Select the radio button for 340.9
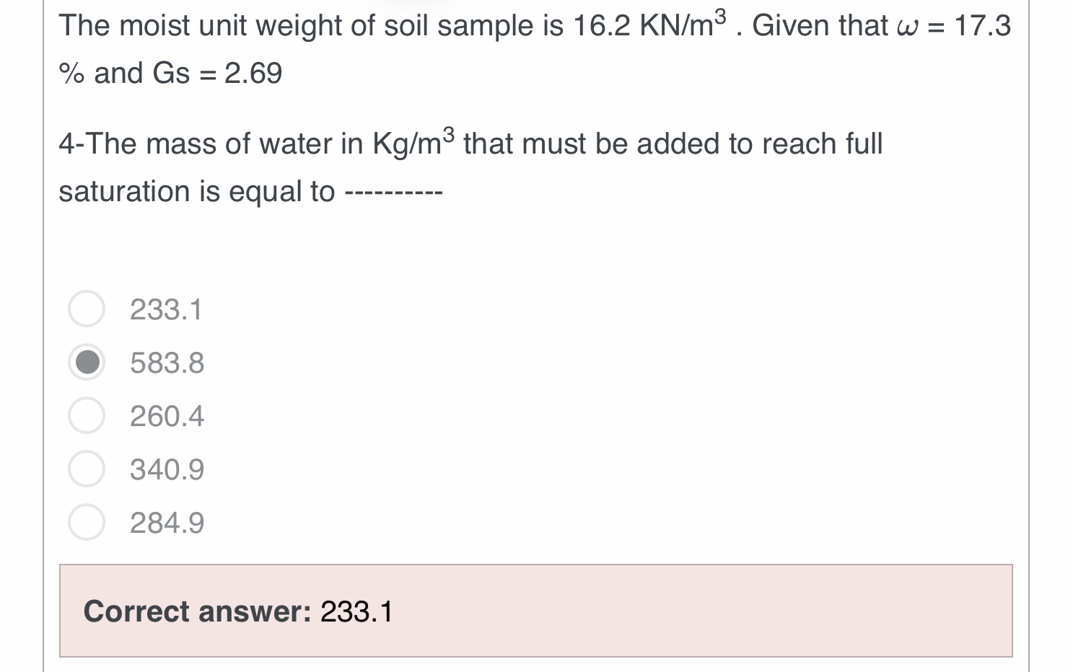Screen dimensions: 1073x672 pos(86,469)
